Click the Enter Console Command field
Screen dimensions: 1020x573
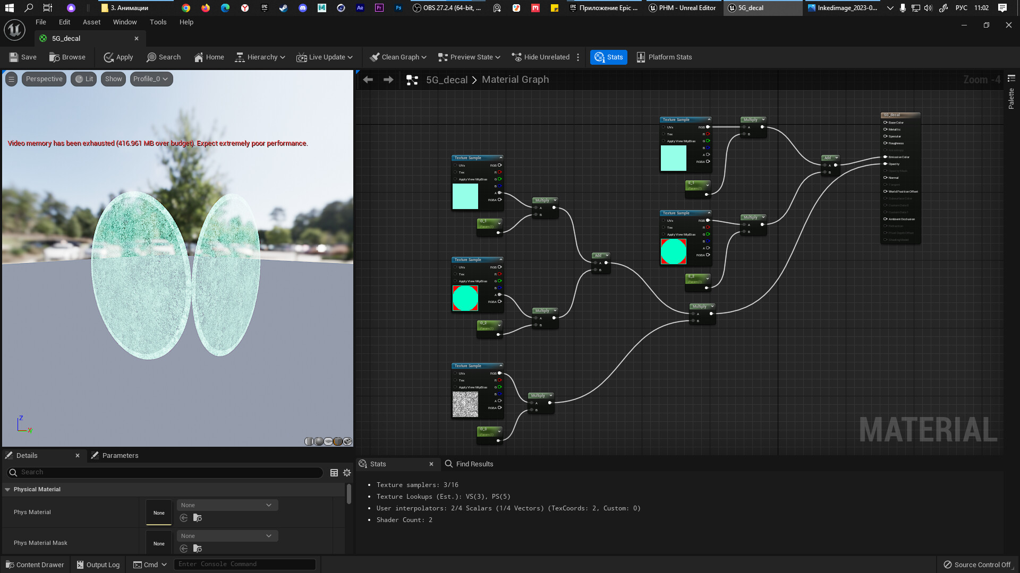(244, 564)
